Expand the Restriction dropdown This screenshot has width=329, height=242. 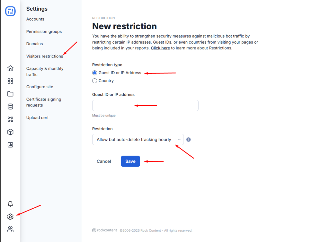[138, 140]
